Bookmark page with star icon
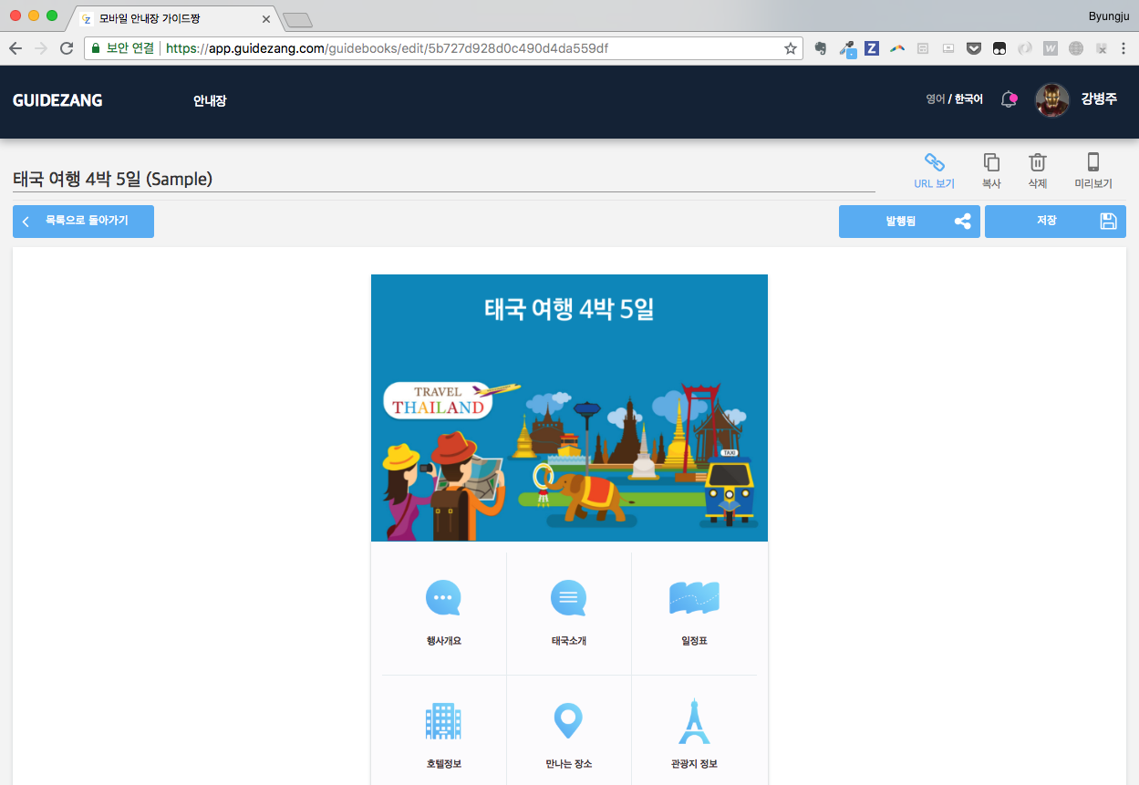 pyautogui.click(x=791, y=48)
